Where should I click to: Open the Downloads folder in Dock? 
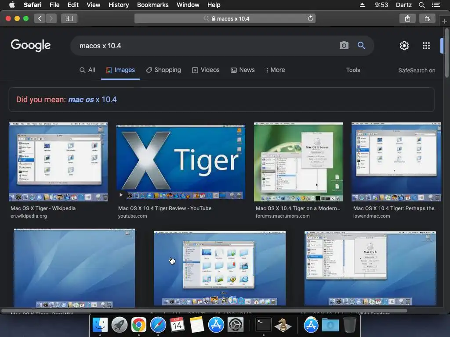point(330,325)
